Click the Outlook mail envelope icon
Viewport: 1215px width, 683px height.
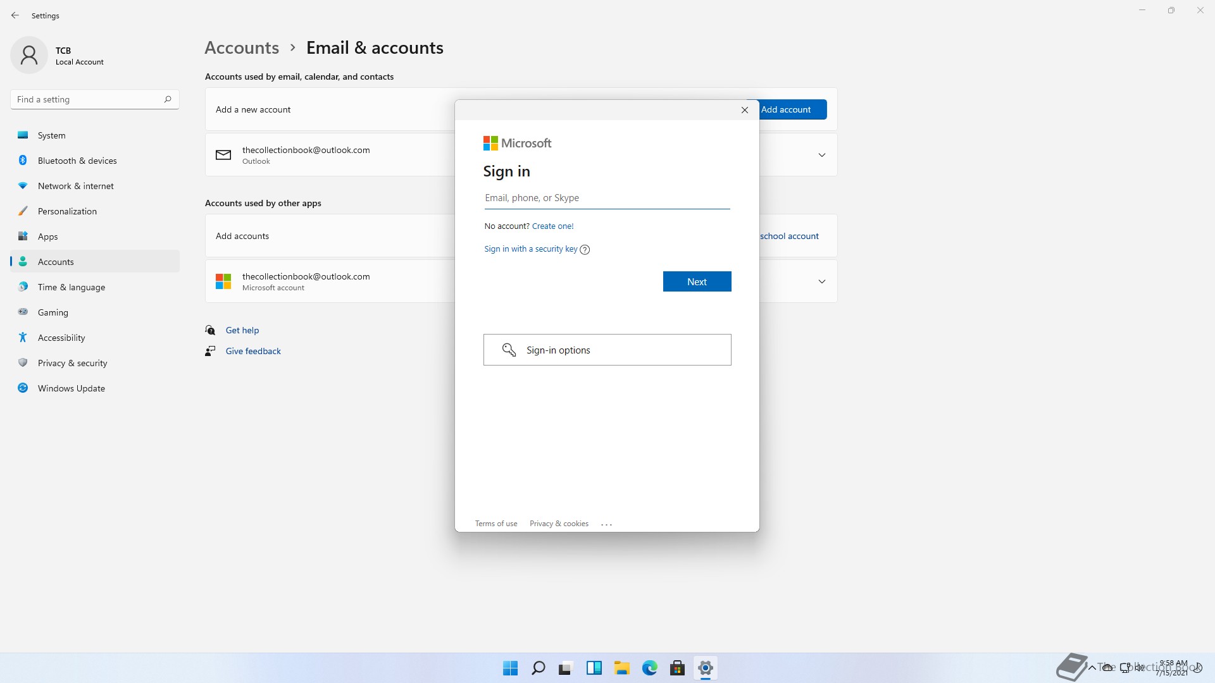(x=223, y=155)
